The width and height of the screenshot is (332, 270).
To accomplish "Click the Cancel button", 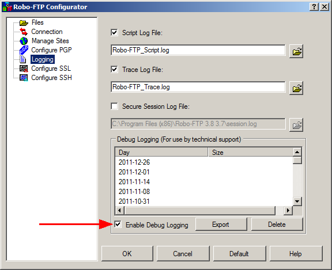I will pos(183,253).
